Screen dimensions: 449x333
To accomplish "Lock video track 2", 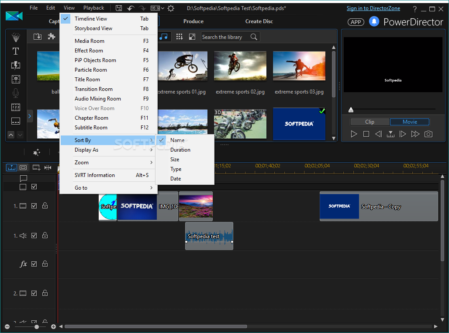I will (45, 293).
